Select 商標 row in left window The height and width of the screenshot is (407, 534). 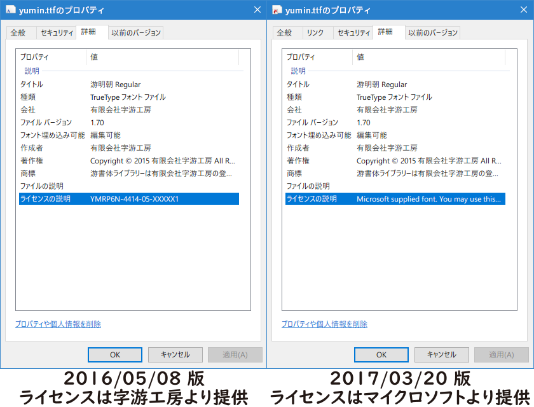click(x=129, y=174)
